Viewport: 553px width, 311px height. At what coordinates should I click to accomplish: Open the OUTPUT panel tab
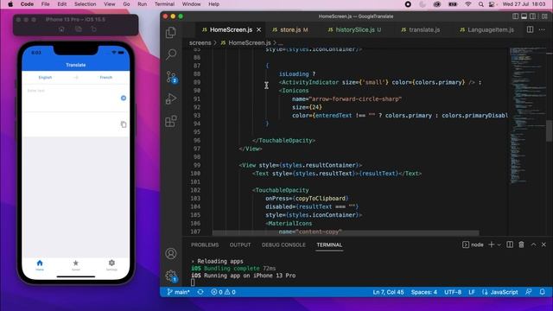[240, 244]
